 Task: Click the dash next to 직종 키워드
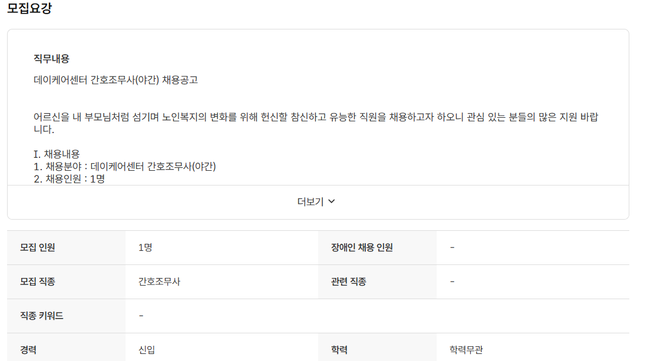[x=140, y=316]
